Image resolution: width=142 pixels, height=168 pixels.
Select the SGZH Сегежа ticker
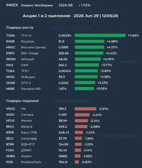(10, 115)
